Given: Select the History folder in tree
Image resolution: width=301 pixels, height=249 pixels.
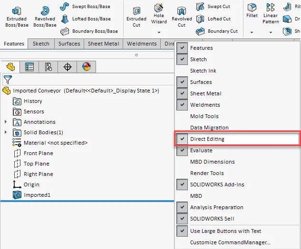Looking at the screenshot, I should tap(28, 101).
